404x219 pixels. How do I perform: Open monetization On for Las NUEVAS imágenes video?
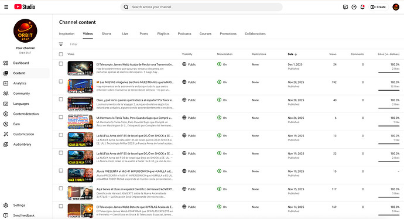(x=222, y=82)
